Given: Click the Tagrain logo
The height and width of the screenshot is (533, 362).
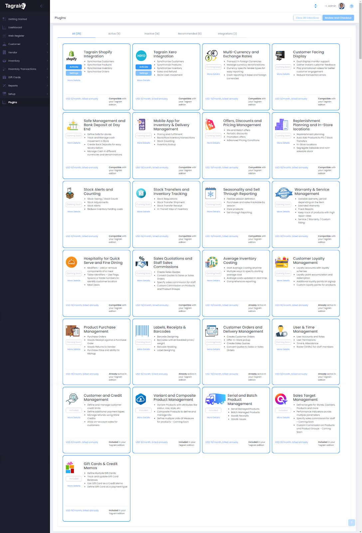Looking at the screenshot, I should coord(15,6).
